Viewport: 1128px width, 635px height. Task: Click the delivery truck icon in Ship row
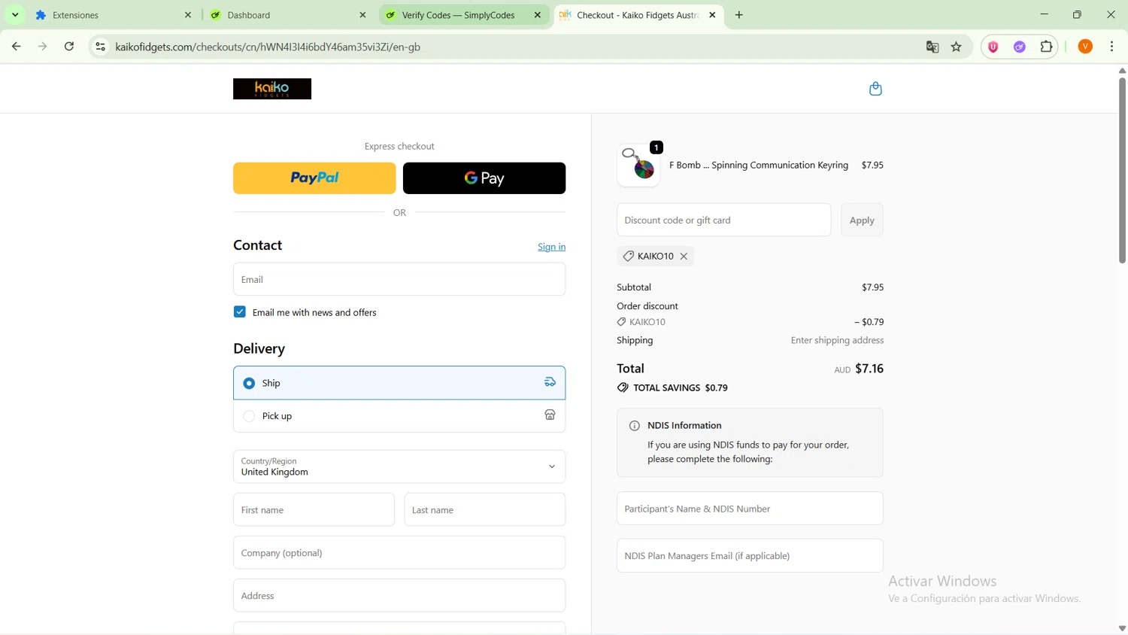pyautogui.click(x=550, y=382)
